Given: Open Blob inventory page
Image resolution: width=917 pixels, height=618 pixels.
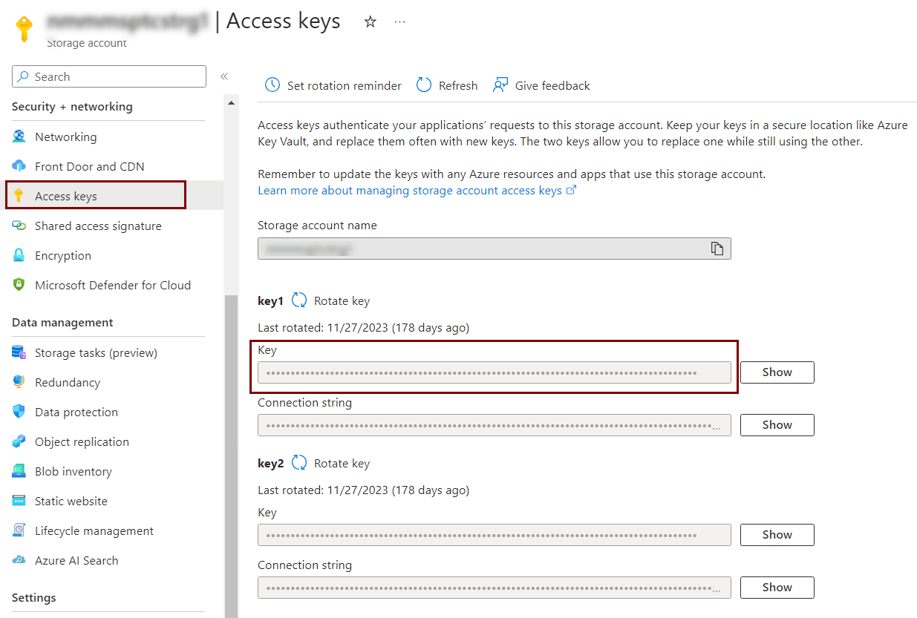Looking at the screenshot, I should 74,472.
